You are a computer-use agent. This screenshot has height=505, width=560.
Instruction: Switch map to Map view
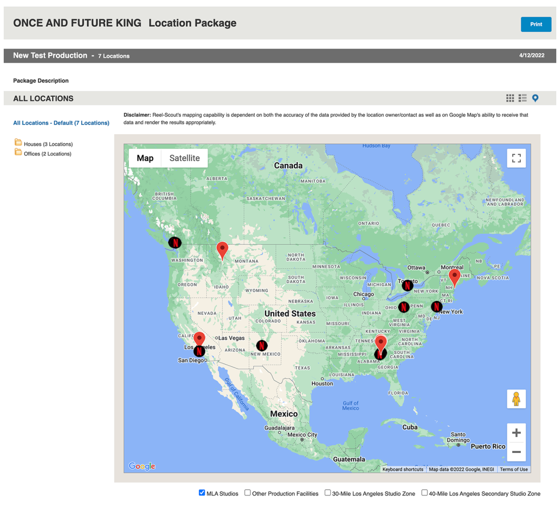tap(145, 158)
